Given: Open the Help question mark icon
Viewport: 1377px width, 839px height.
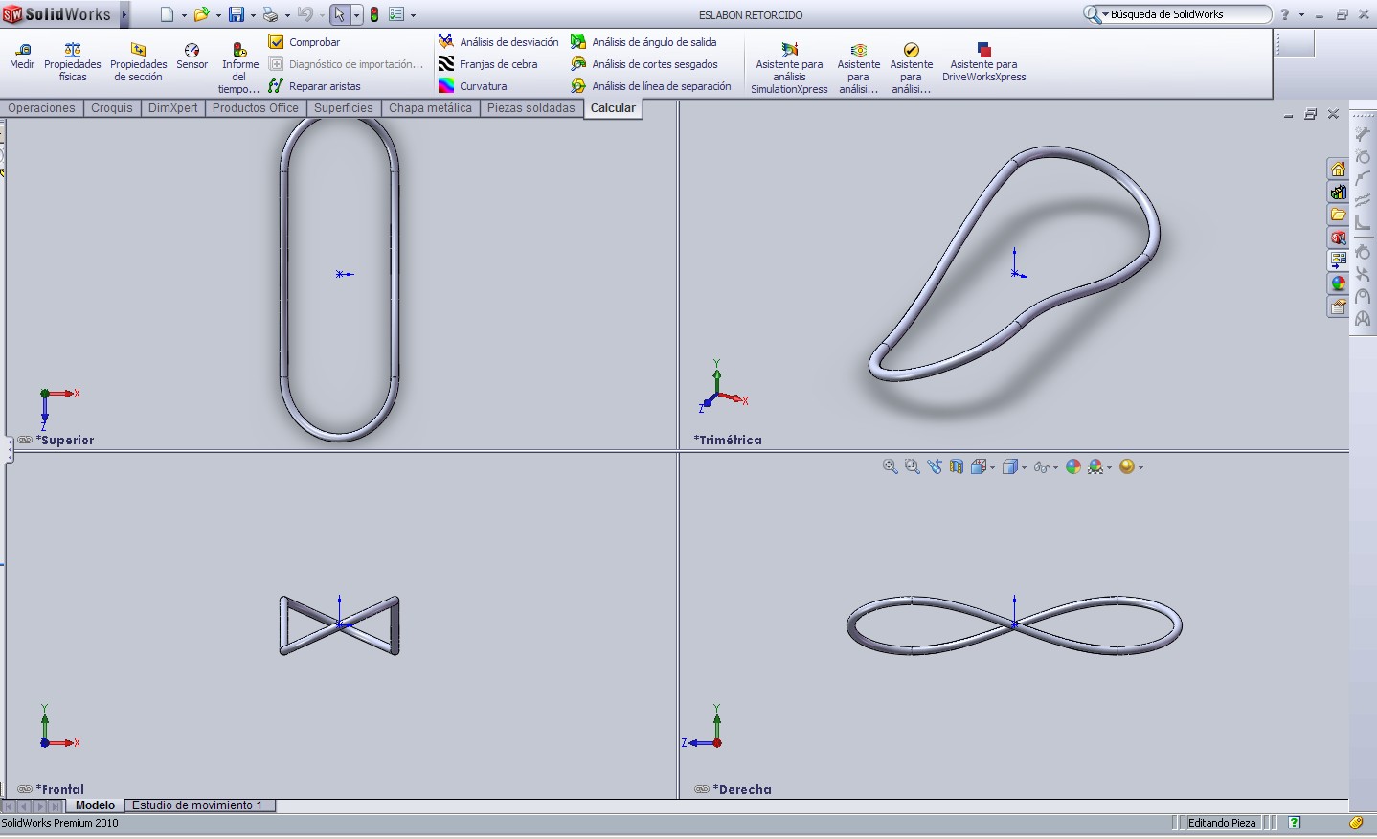Looking at the screenshot, I should (x=1285, y=14).
